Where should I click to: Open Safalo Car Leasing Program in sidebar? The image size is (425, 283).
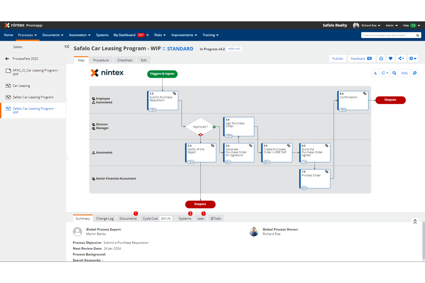point(33,97)
